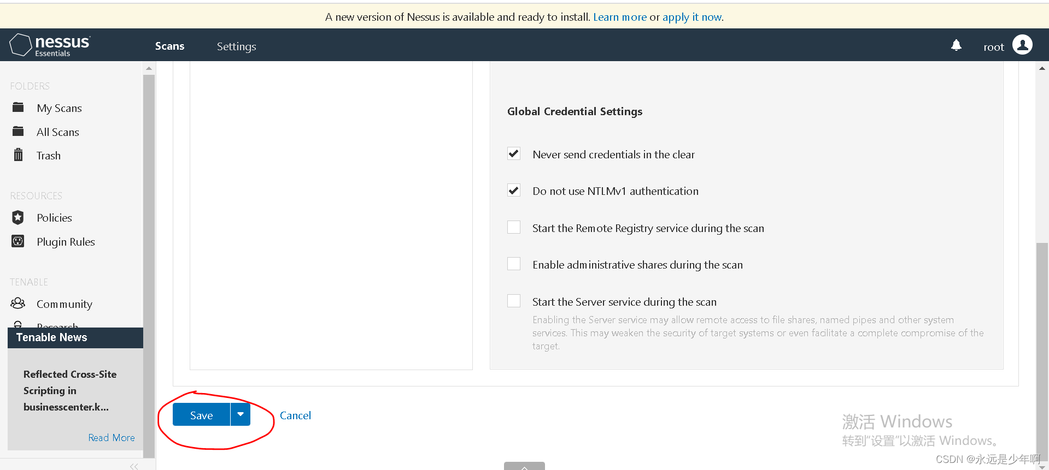Switch to the Settings tab
1049x470 pixels.
236,46
